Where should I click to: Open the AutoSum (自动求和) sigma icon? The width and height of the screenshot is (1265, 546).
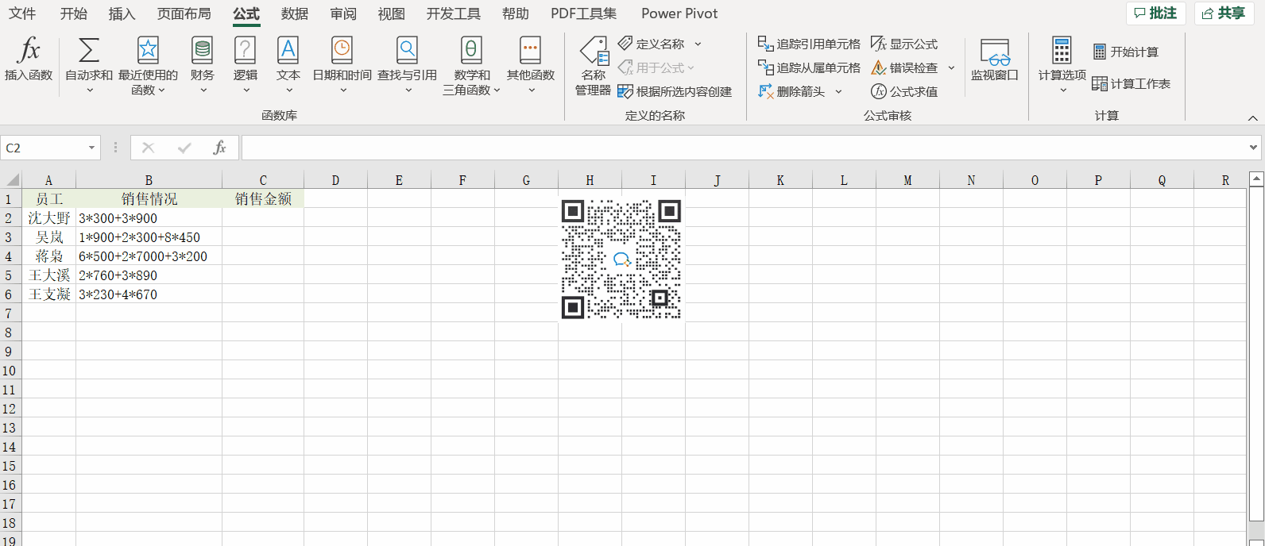coord(89,51)
